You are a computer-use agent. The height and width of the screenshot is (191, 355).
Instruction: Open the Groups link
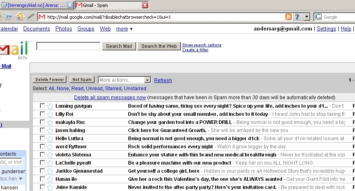coord(86,29)
